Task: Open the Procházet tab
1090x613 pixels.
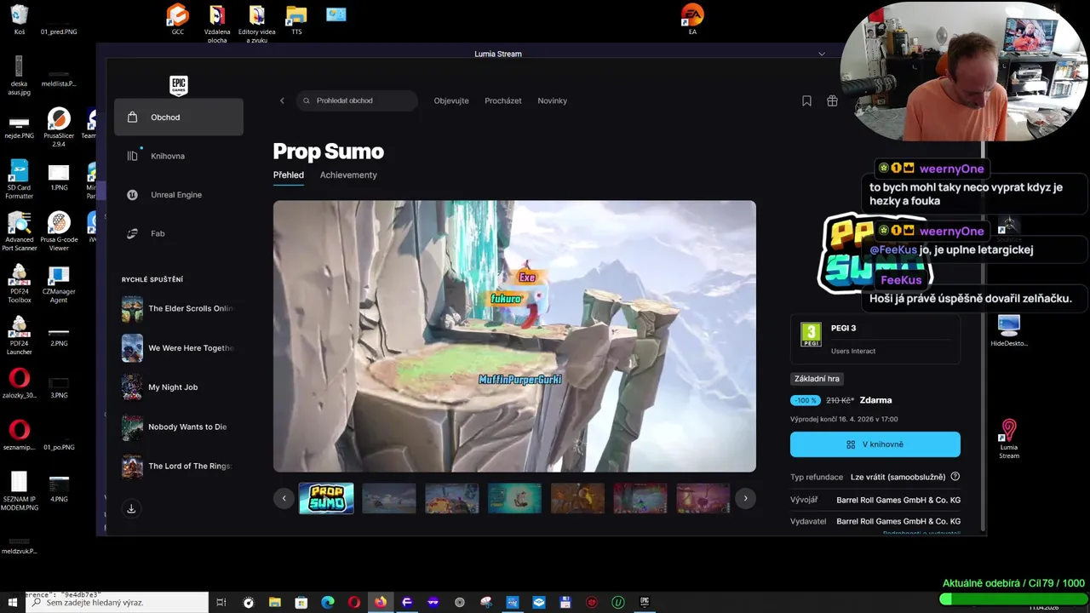Action: click(503, 100)
